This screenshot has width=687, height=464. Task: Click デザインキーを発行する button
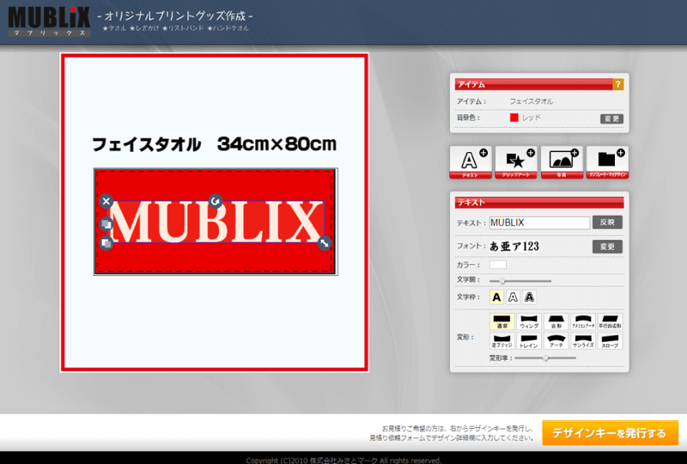(x=610, y=433)
